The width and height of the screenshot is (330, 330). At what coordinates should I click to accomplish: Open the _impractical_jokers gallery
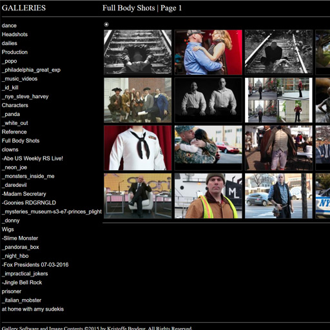[x=24, y=273]
